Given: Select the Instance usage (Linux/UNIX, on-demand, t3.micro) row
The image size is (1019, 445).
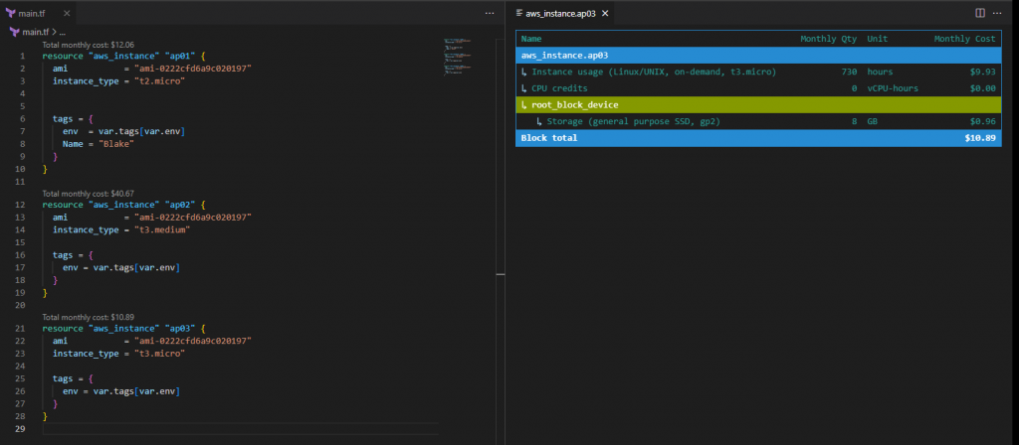Looking at the screenshot, I should [x=758, y=72].
